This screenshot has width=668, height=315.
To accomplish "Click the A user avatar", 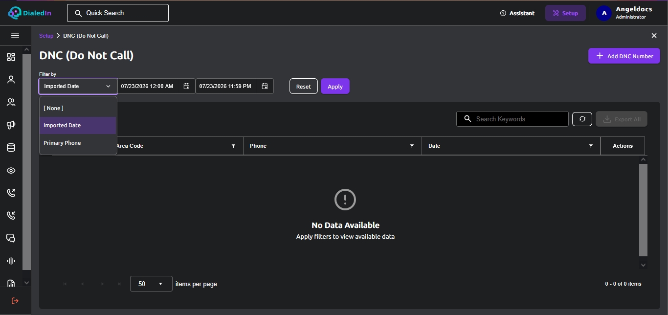I will pyautogui.click(x=604, y=13).
